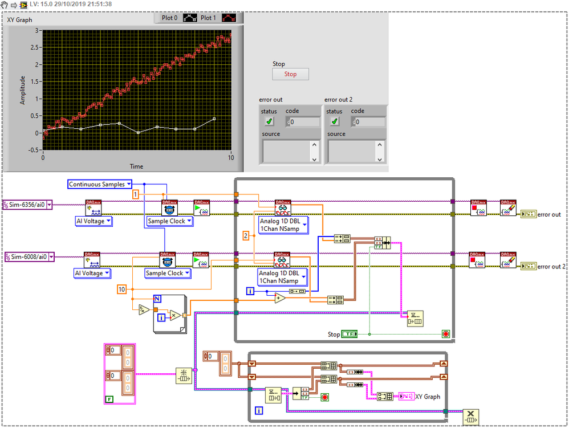This screenshot has width=569, height=428.
Task: Click the numeric constant 10
Action: [121, 290]
